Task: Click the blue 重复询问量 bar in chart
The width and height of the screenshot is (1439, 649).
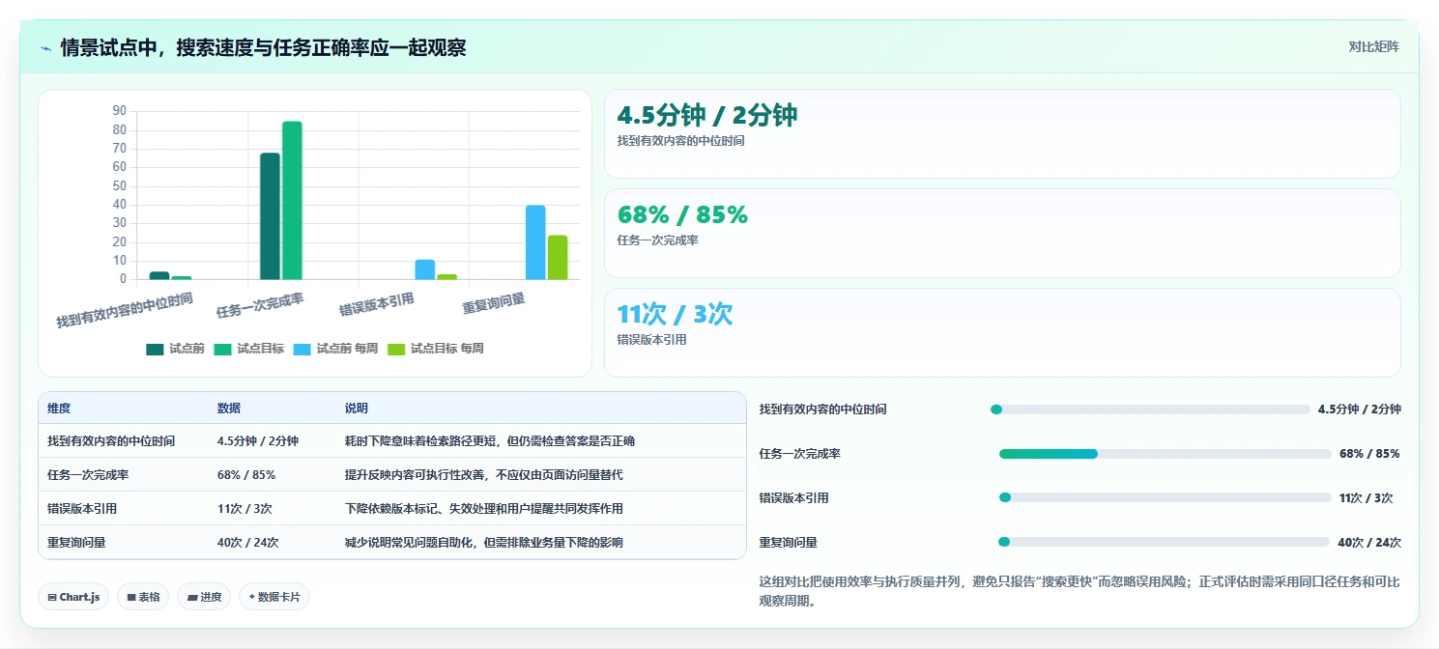Action: click(535, 242)
